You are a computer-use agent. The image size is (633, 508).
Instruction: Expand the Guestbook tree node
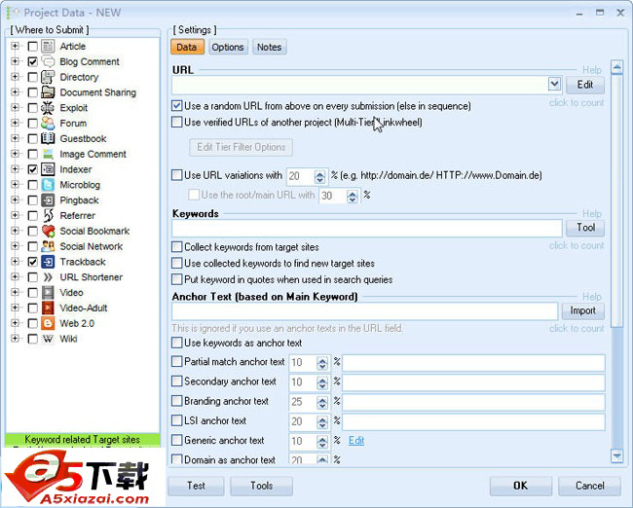point(15,138)
